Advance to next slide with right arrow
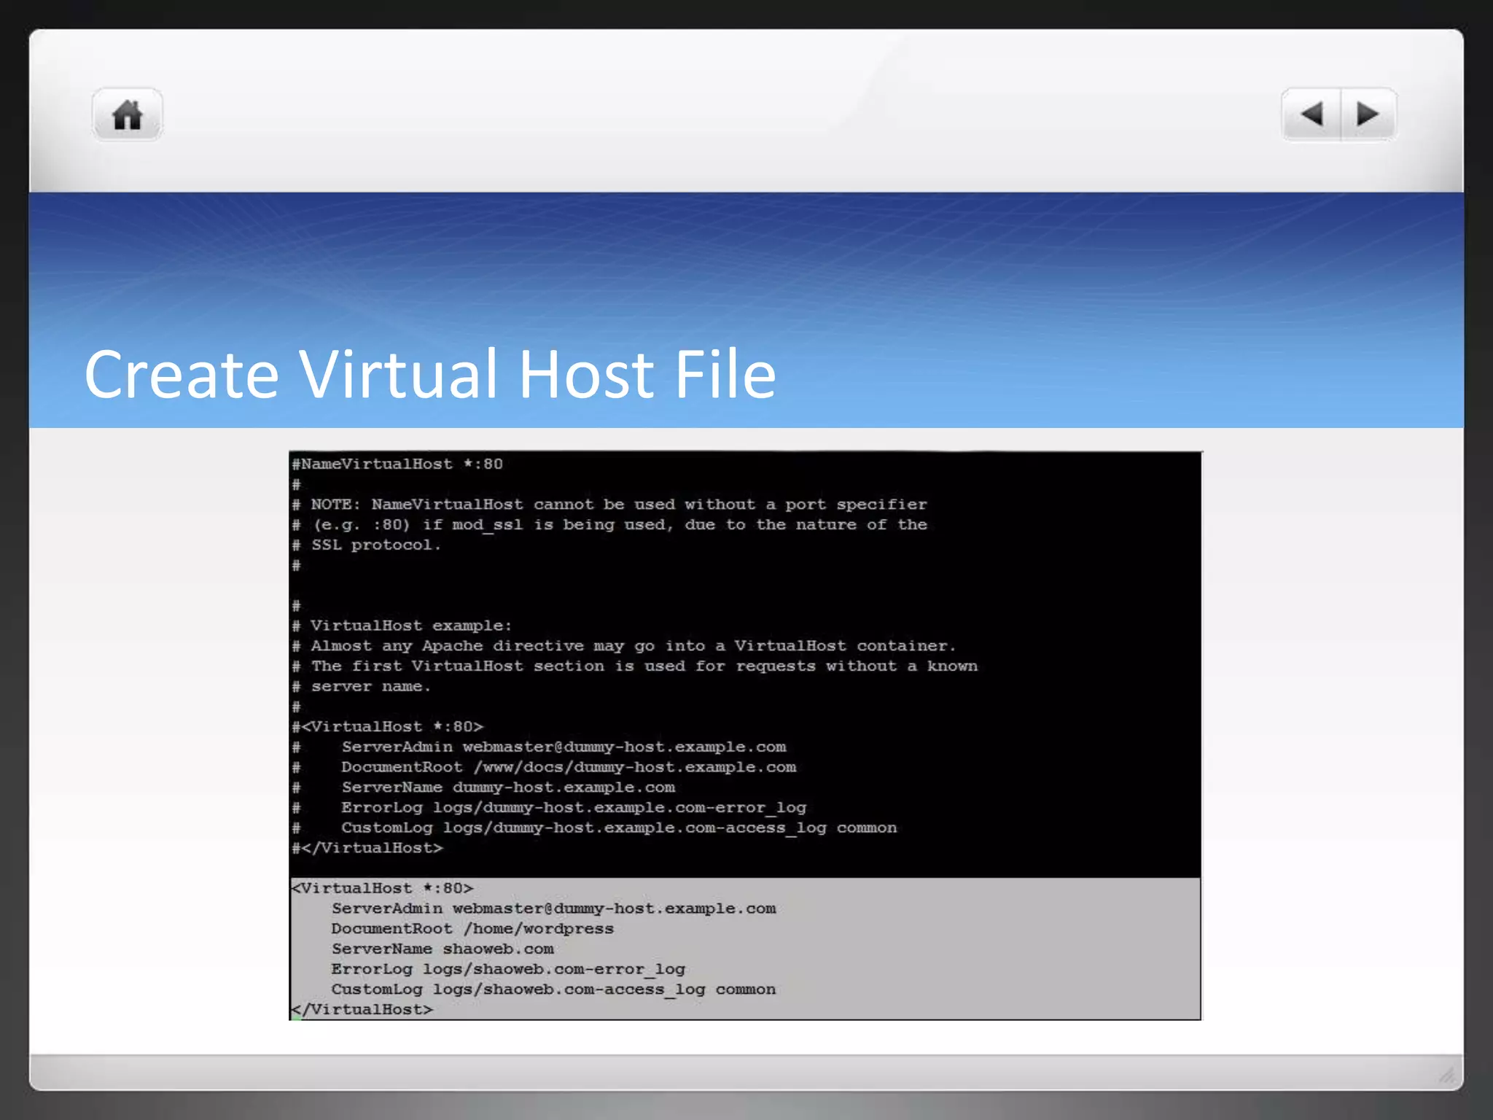Viewport: 1493px width, 1120px height. pyautogui.click(x=1368, y=114)
